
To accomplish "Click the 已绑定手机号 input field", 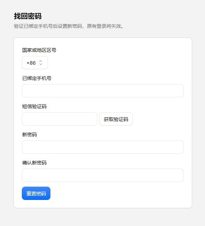I will pos(103,91).
